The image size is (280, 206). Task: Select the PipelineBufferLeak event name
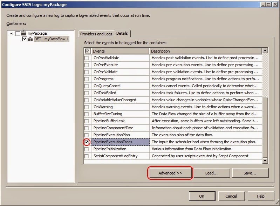(x=109, y=121)
